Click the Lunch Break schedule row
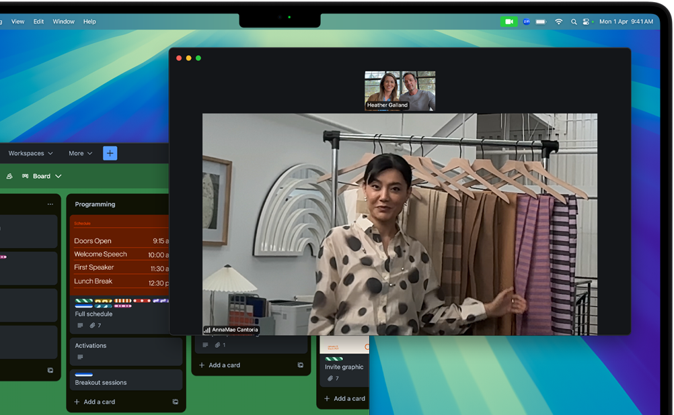Image resolution: width=674 pixels, height=415 pixels. pos(121,281)
